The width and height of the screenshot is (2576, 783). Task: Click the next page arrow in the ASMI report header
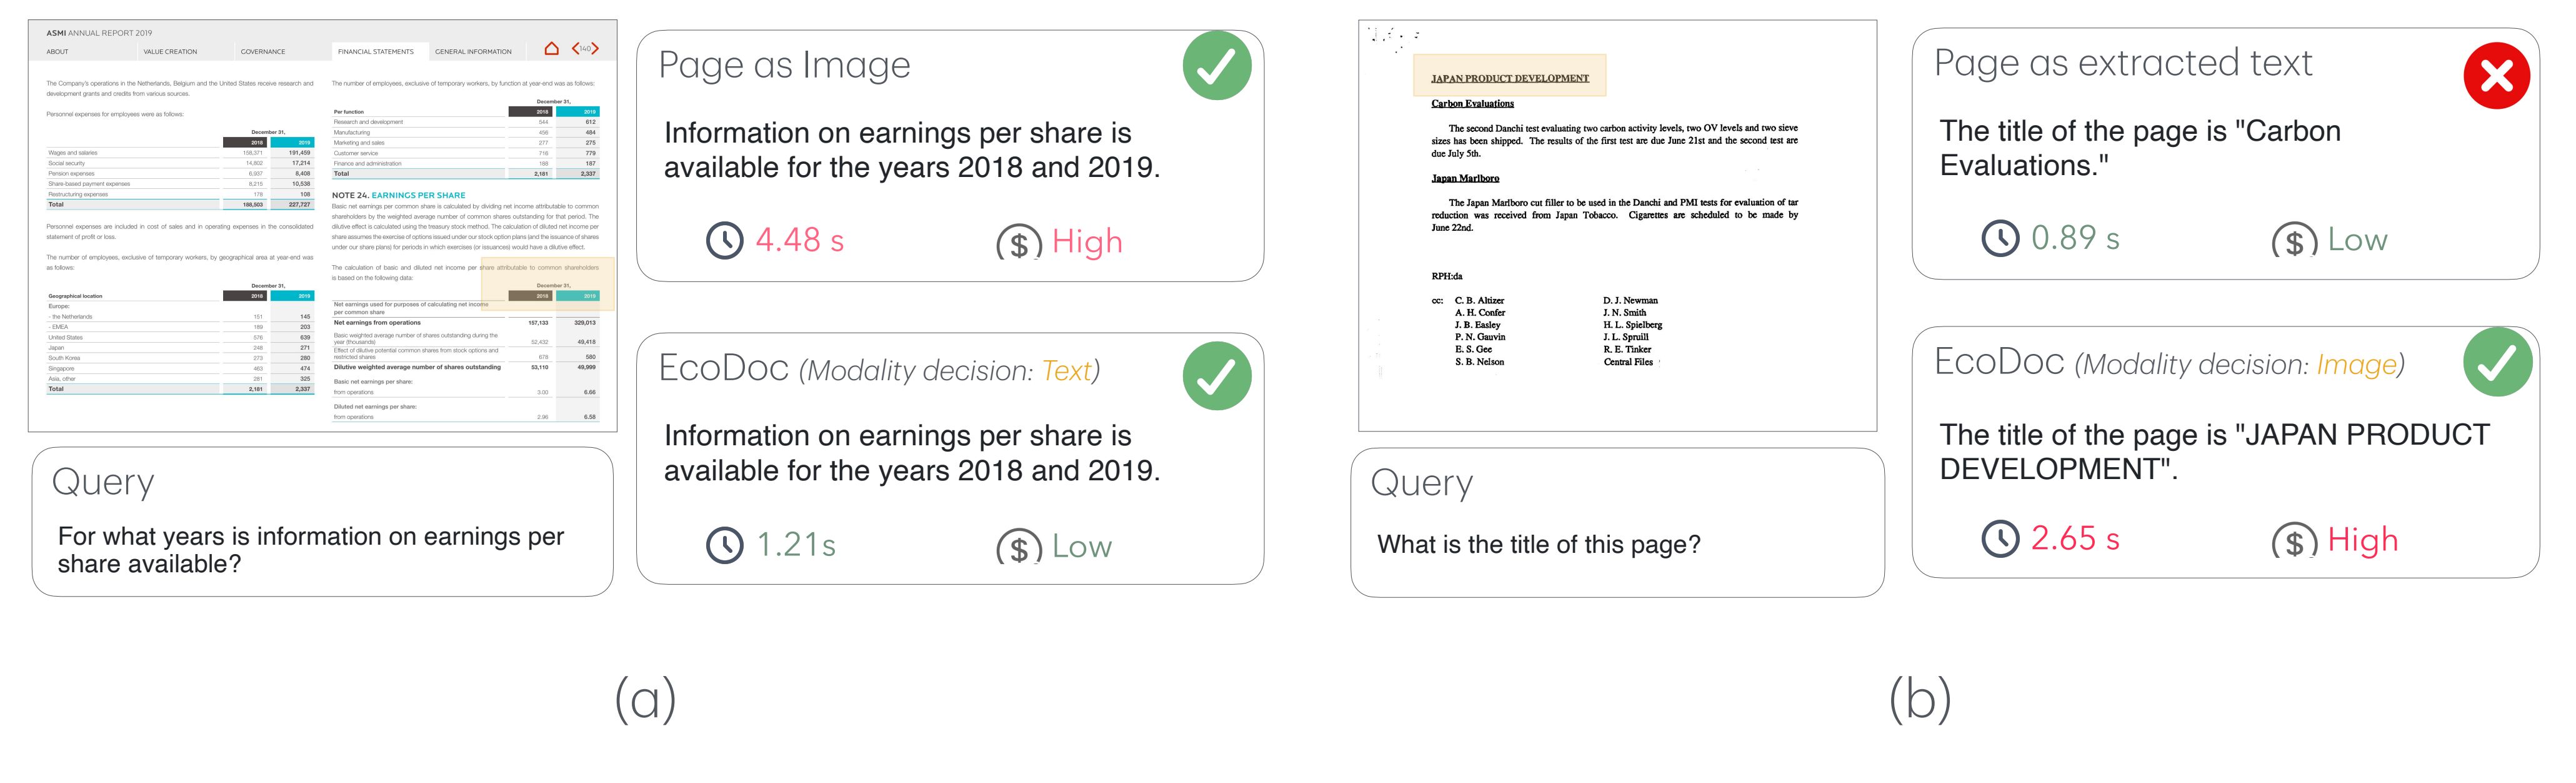596,48
